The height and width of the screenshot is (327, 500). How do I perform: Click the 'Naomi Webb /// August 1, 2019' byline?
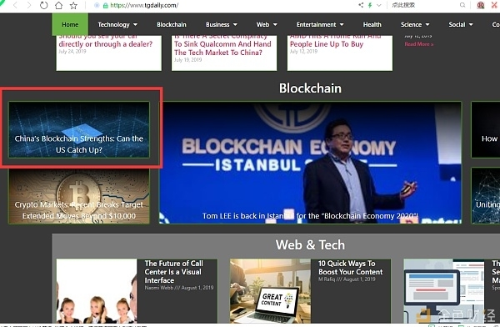click(179, 288)
